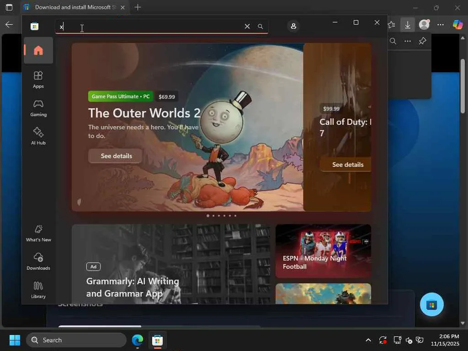Click the floating Microsoft Store badge button
Screen dimensions: 468x351
[x=431, y=305]
